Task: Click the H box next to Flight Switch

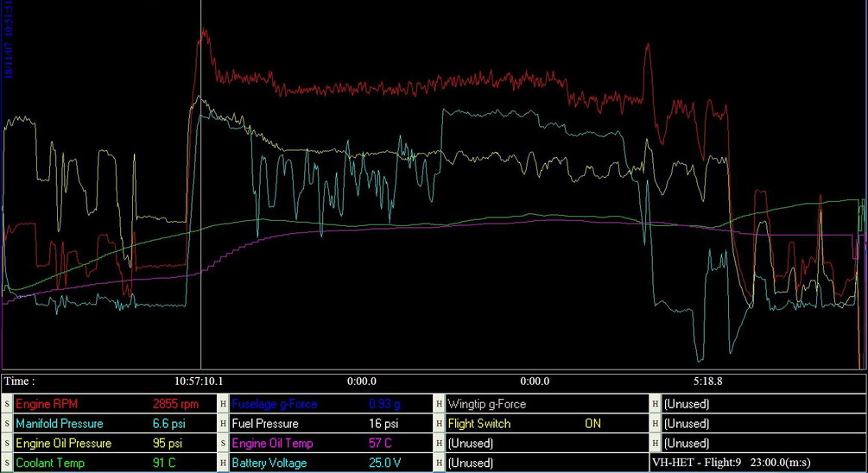Action: (439, 424)
